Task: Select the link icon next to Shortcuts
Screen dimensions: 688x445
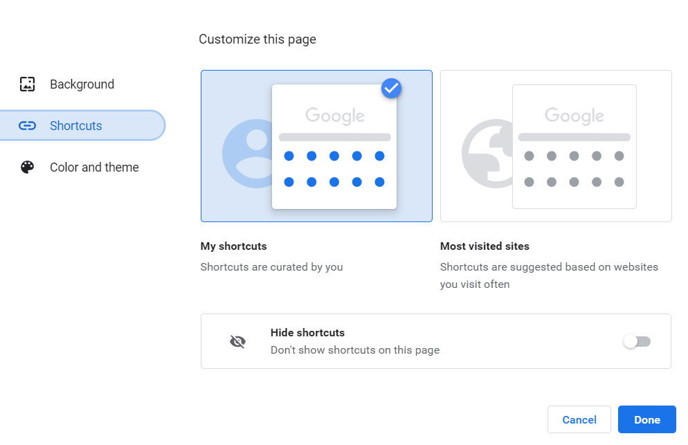Action: [26, 125]
